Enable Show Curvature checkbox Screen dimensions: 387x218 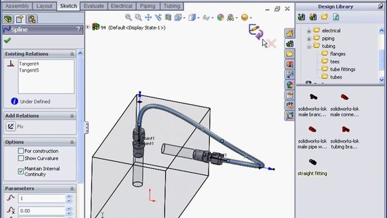(x=21, y=158)
